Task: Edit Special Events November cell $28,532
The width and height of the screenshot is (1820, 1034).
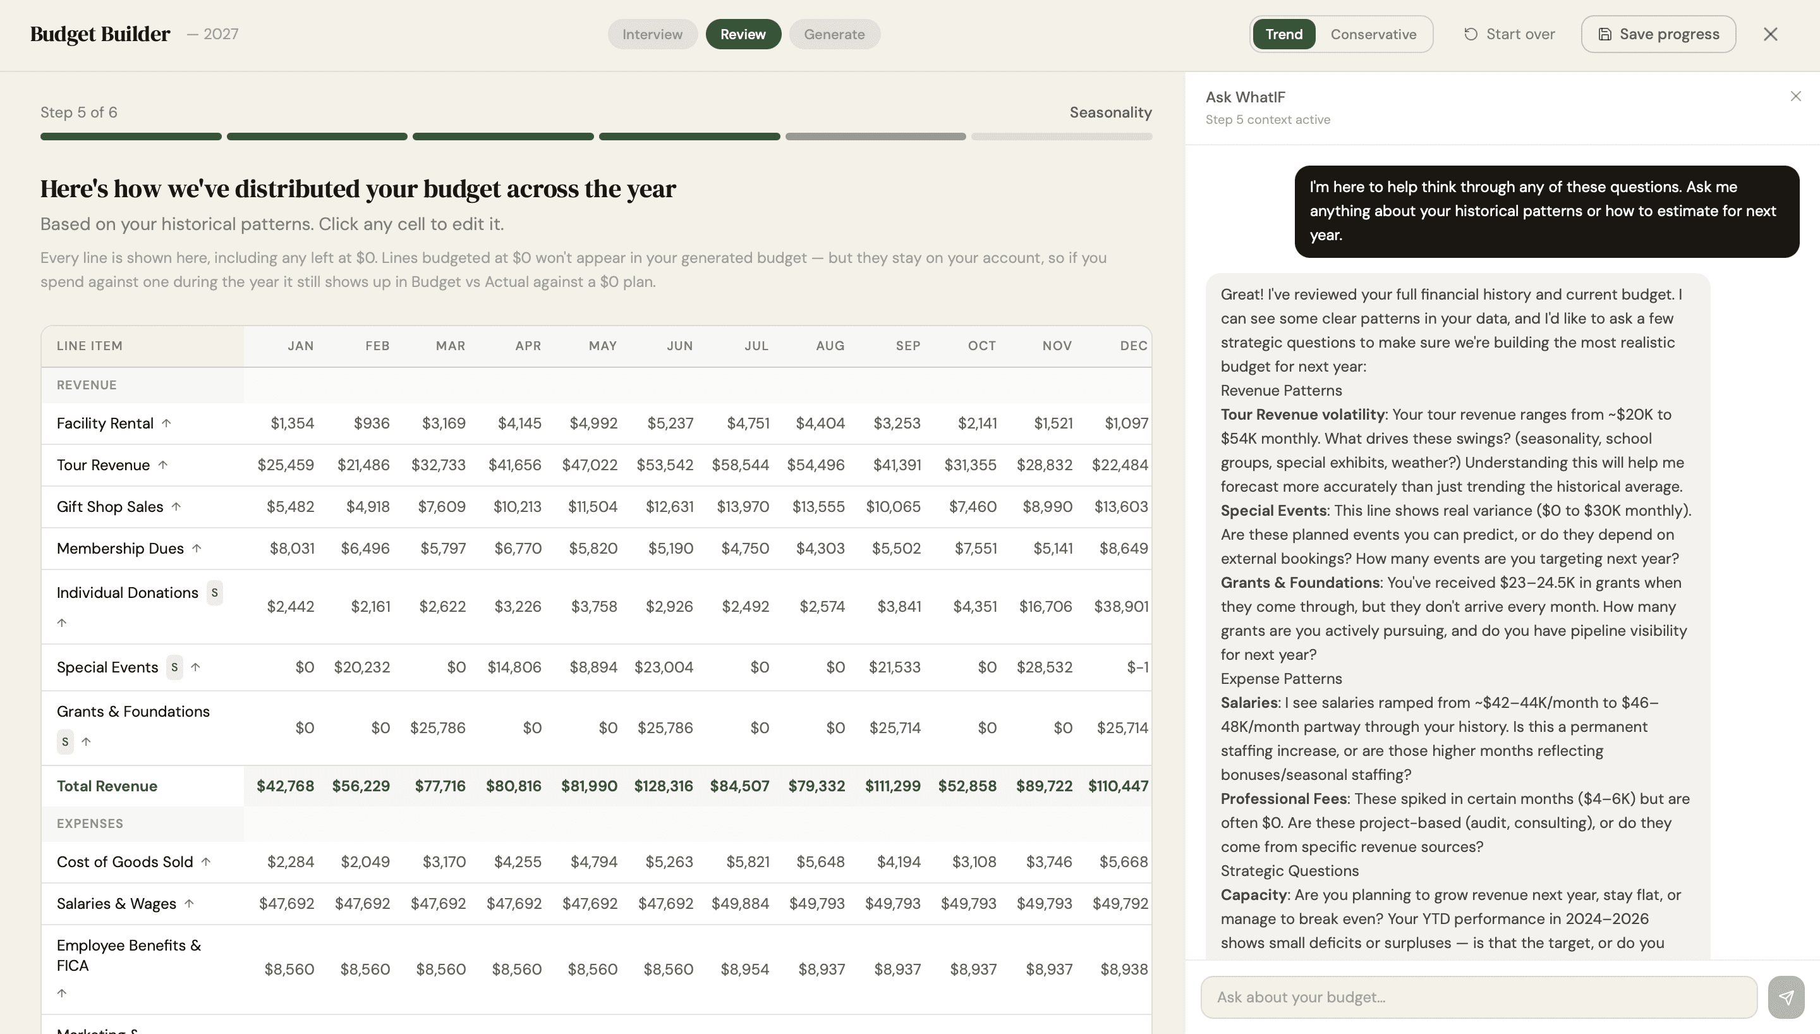Action: pyautogui.click(x=1043, y=667)
